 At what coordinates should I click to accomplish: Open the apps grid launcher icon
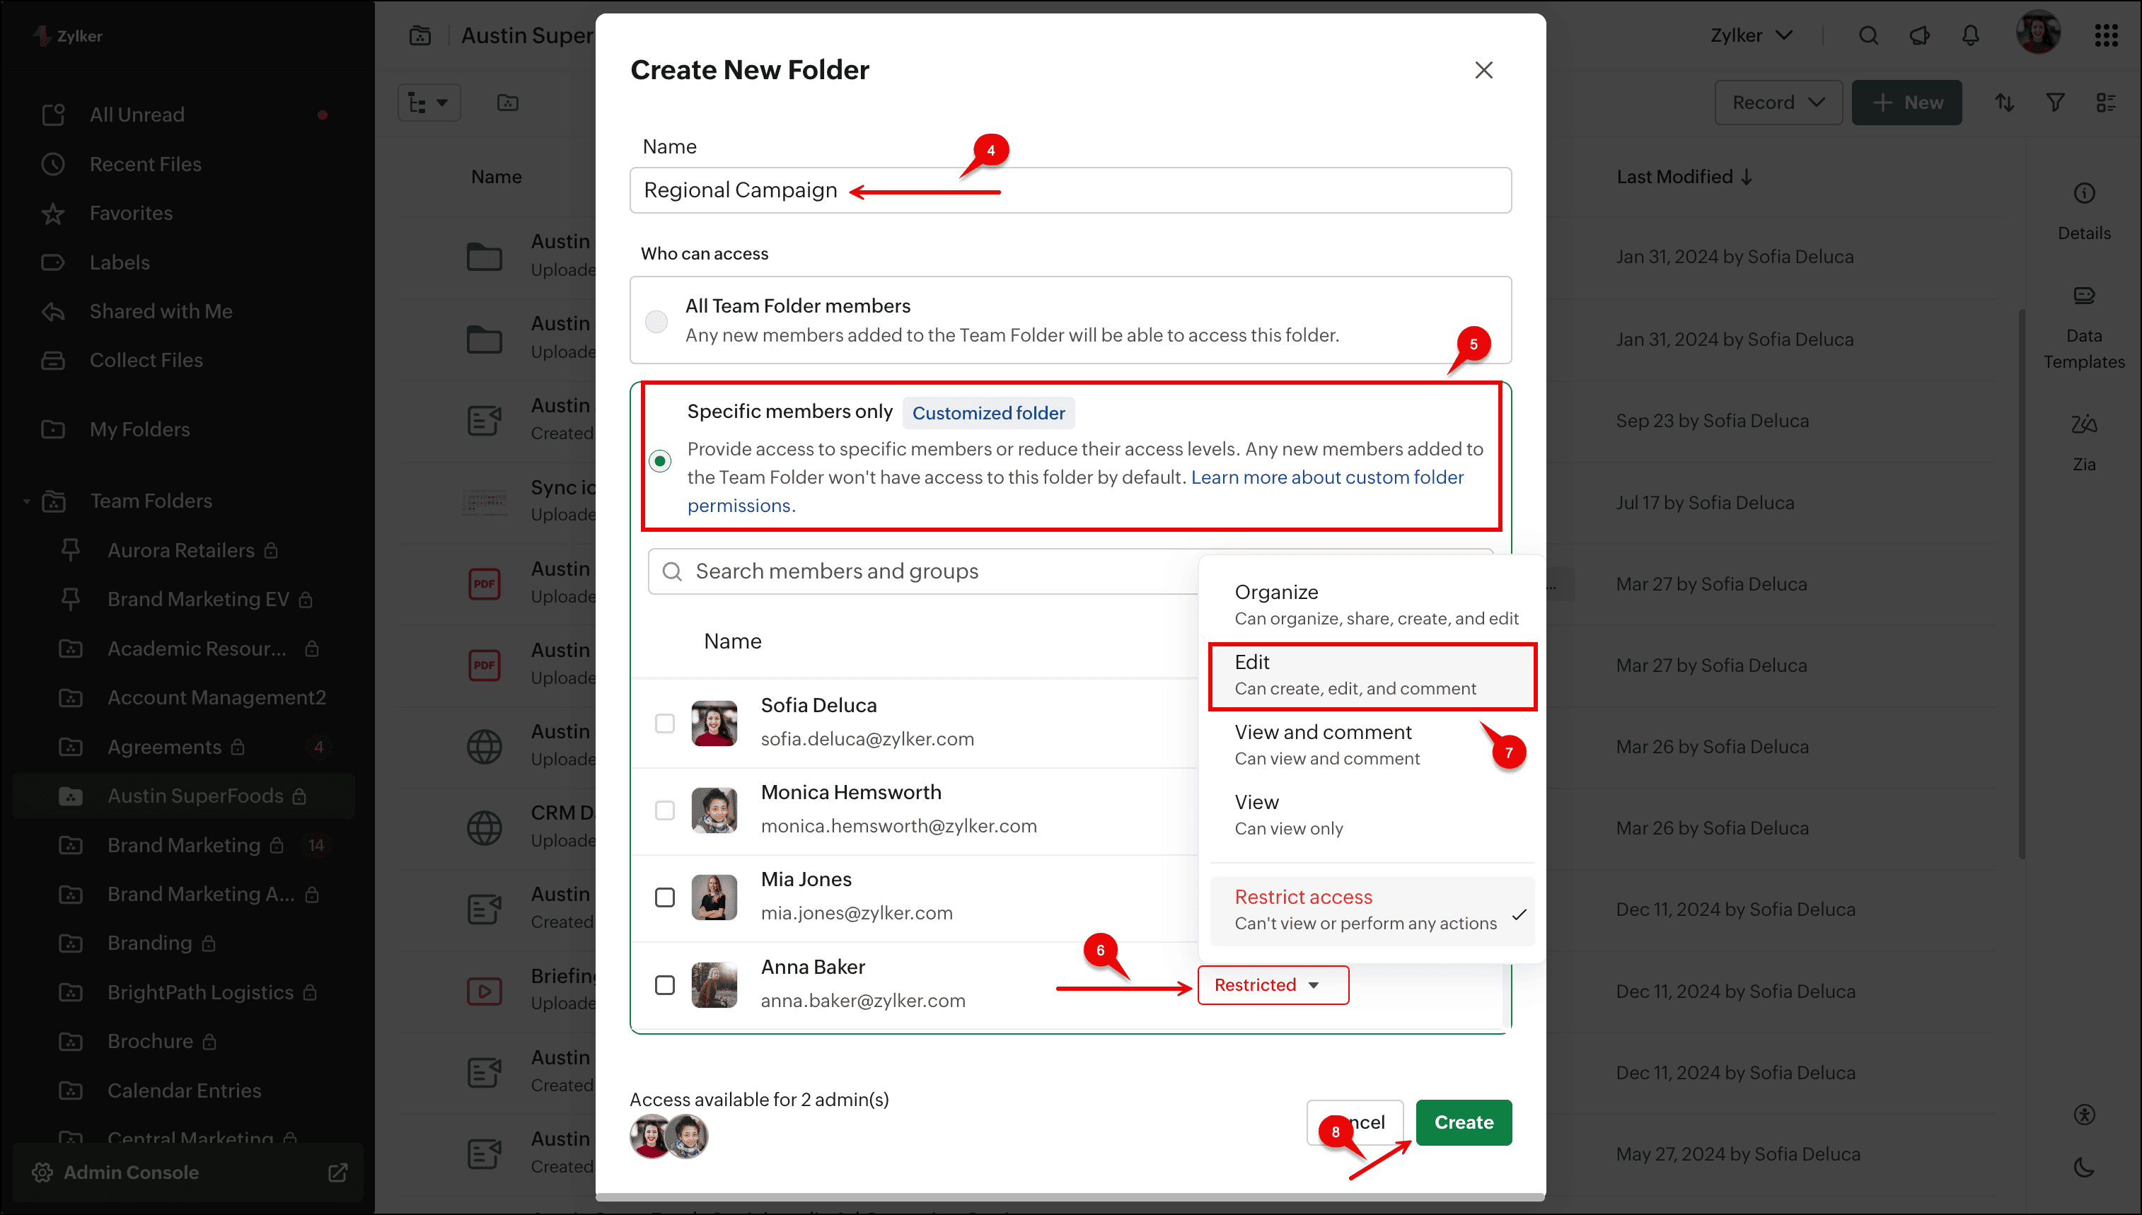[2106, 35]
